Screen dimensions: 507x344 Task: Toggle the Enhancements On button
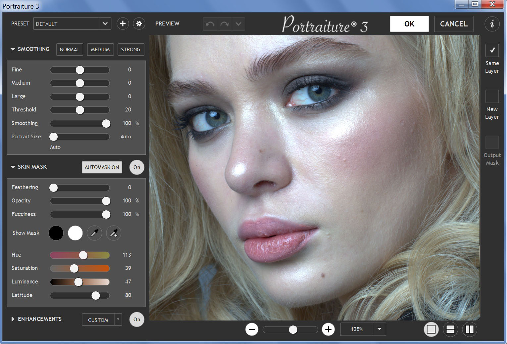pos(137,320)
